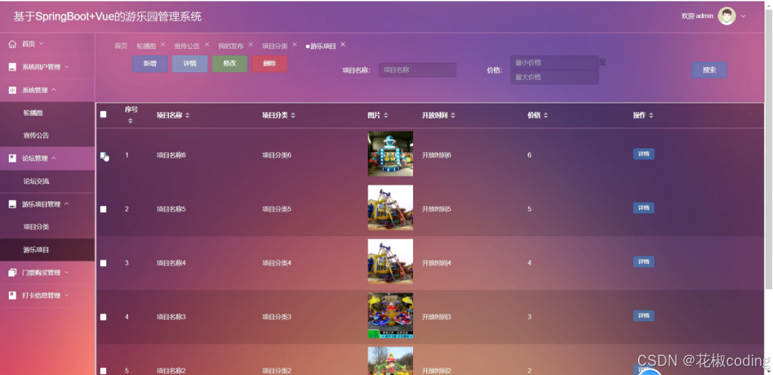Screen dimensions: 773x375
Task: Close the 项目分类 tab
Action: tap(294, 45)
